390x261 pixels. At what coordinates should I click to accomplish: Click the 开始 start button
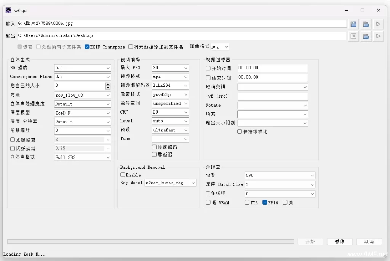point(310,241)
